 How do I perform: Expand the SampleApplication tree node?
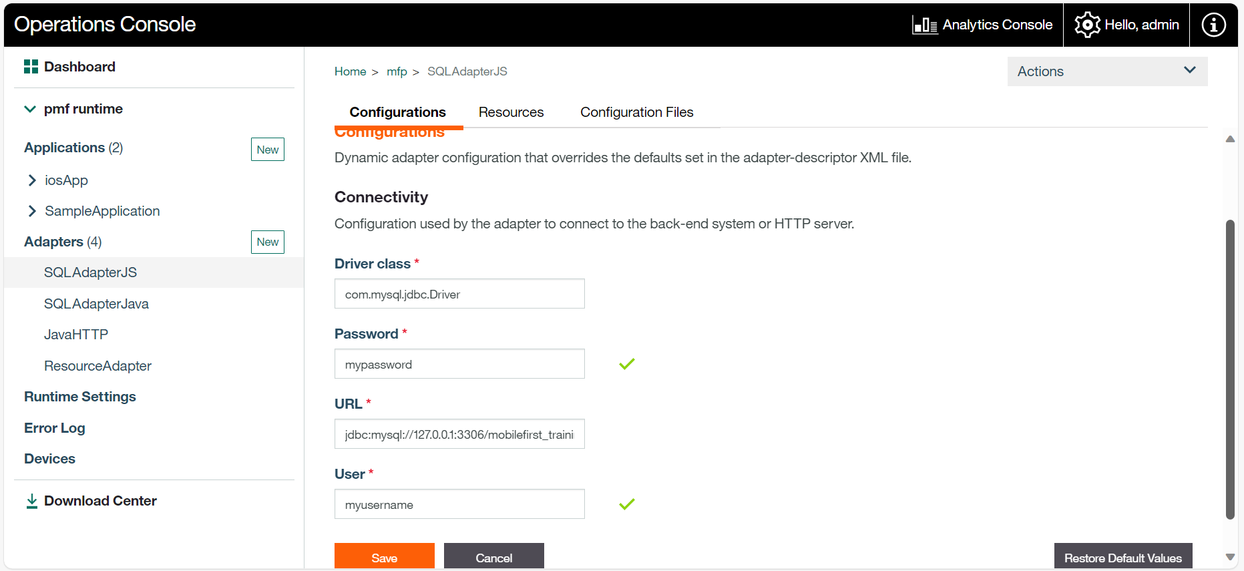(32, 211)
